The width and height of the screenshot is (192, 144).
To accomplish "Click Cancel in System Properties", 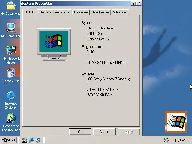I will coord(105,132).
